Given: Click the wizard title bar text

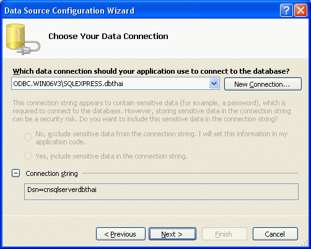Looking at the screenshot, I should coord(69,11).
